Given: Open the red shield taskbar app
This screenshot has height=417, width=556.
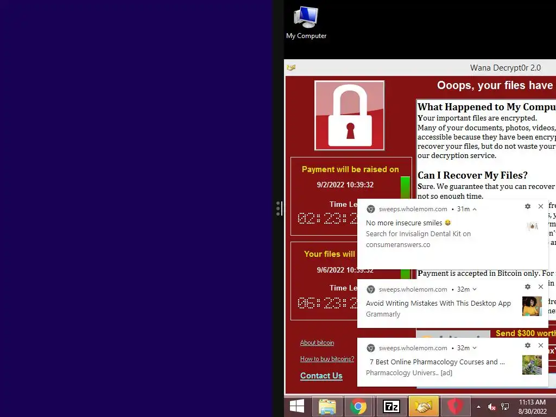Looking at the screenshot, I should click(x=456, y=406).
